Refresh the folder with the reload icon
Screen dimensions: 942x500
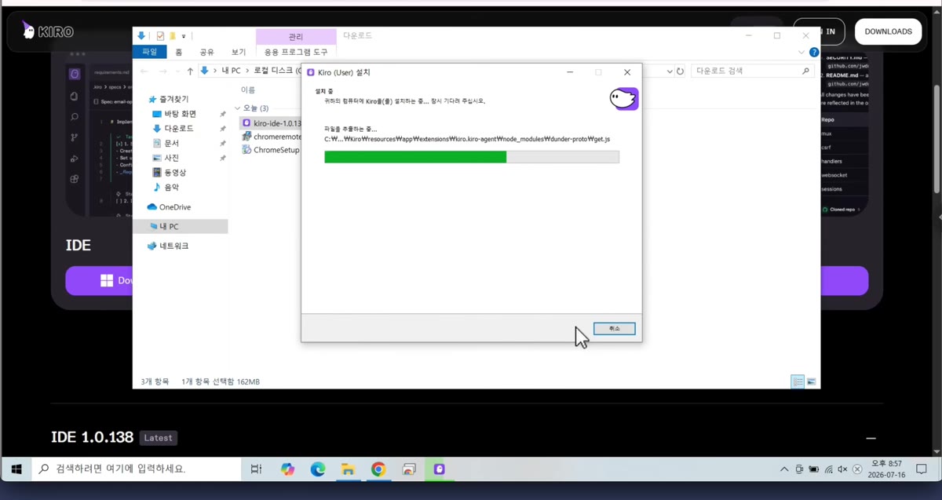click(680, 71)
